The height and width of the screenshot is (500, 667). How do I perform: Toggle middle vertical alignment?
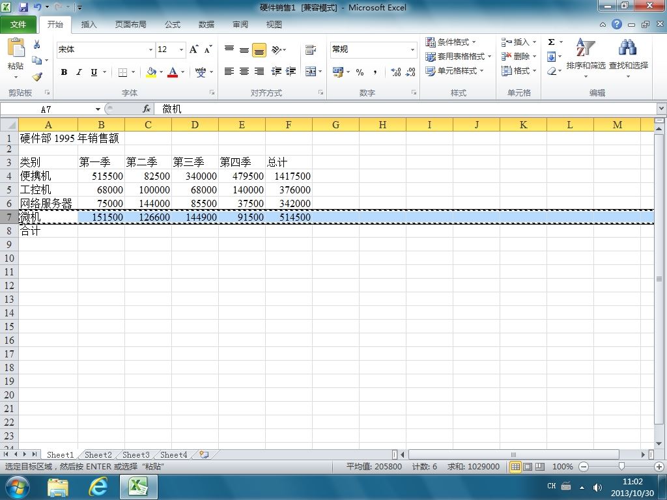tap(244, 49)
